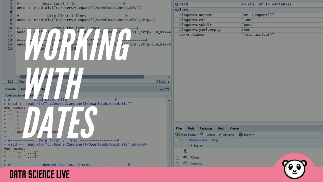This screenshot has height=182, width=323.
Task: Click the blogdown.subdir row
Action: pos(248,25)
